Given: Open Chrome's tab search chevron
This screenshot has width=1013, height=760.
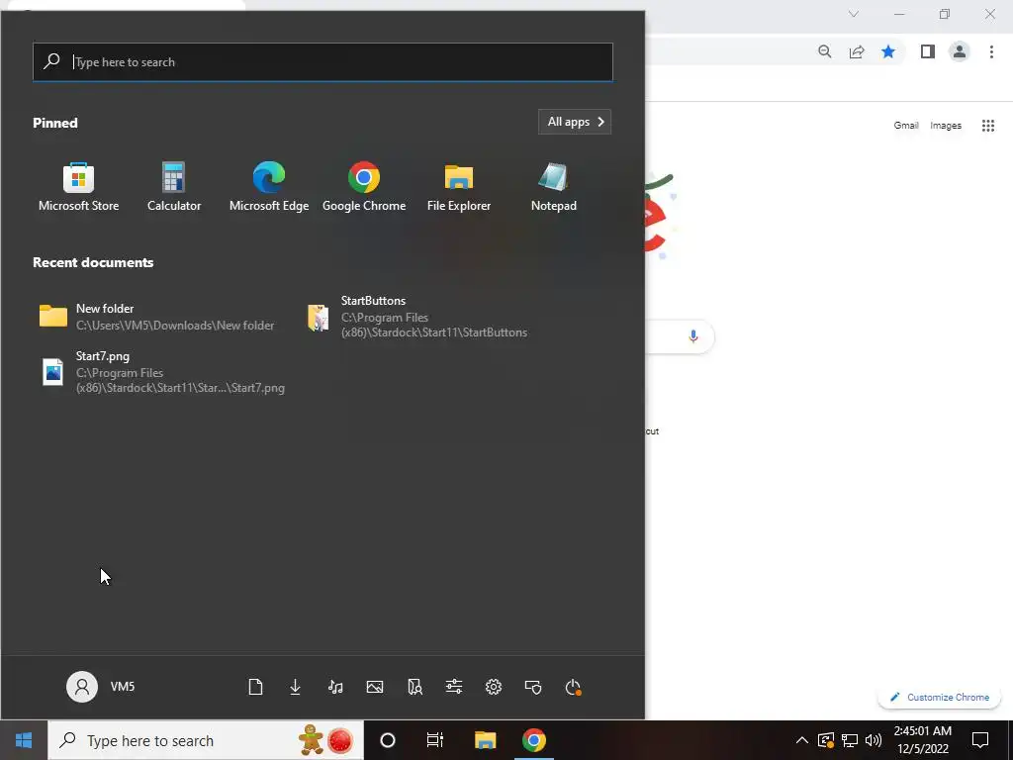Looking at the screenshot, I should (854, 14).
